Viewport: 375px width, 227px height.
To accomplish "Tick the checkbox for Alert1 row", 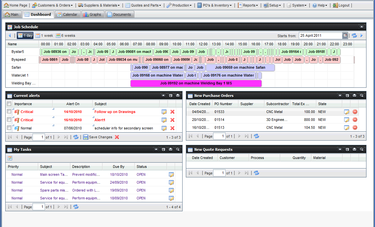I will 9,120.
